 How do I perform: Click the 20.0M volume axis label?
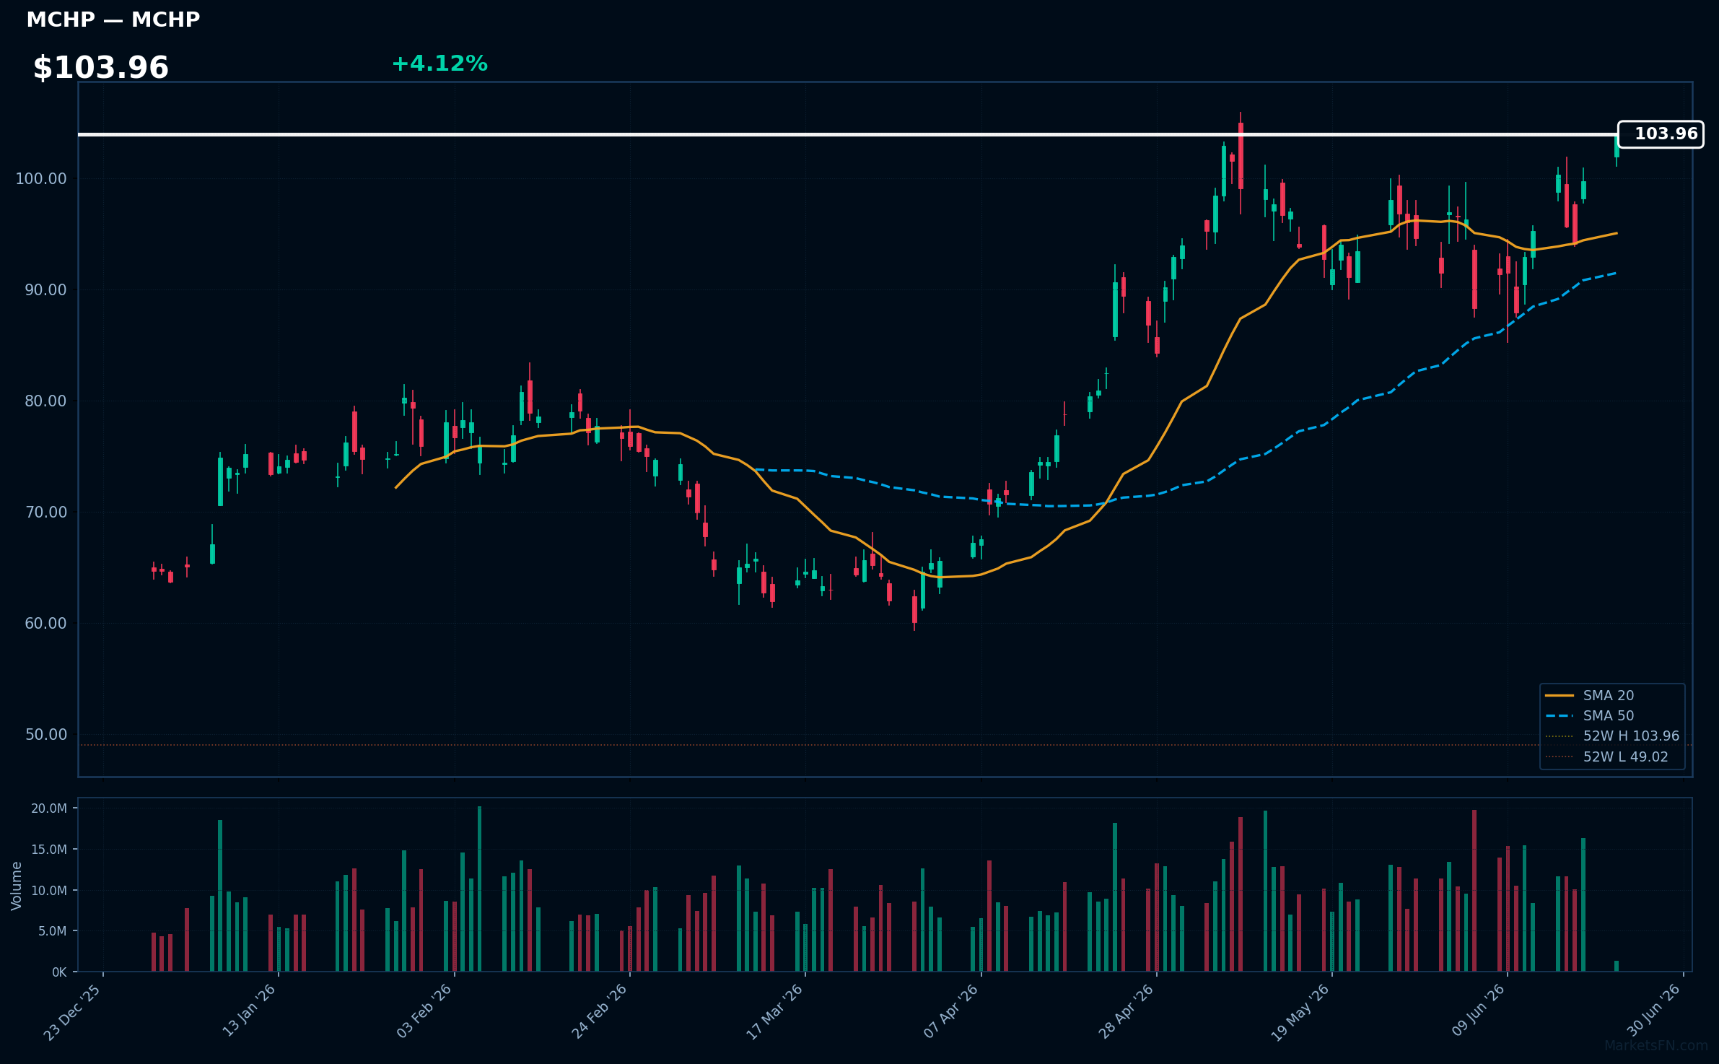coord(49,808)
